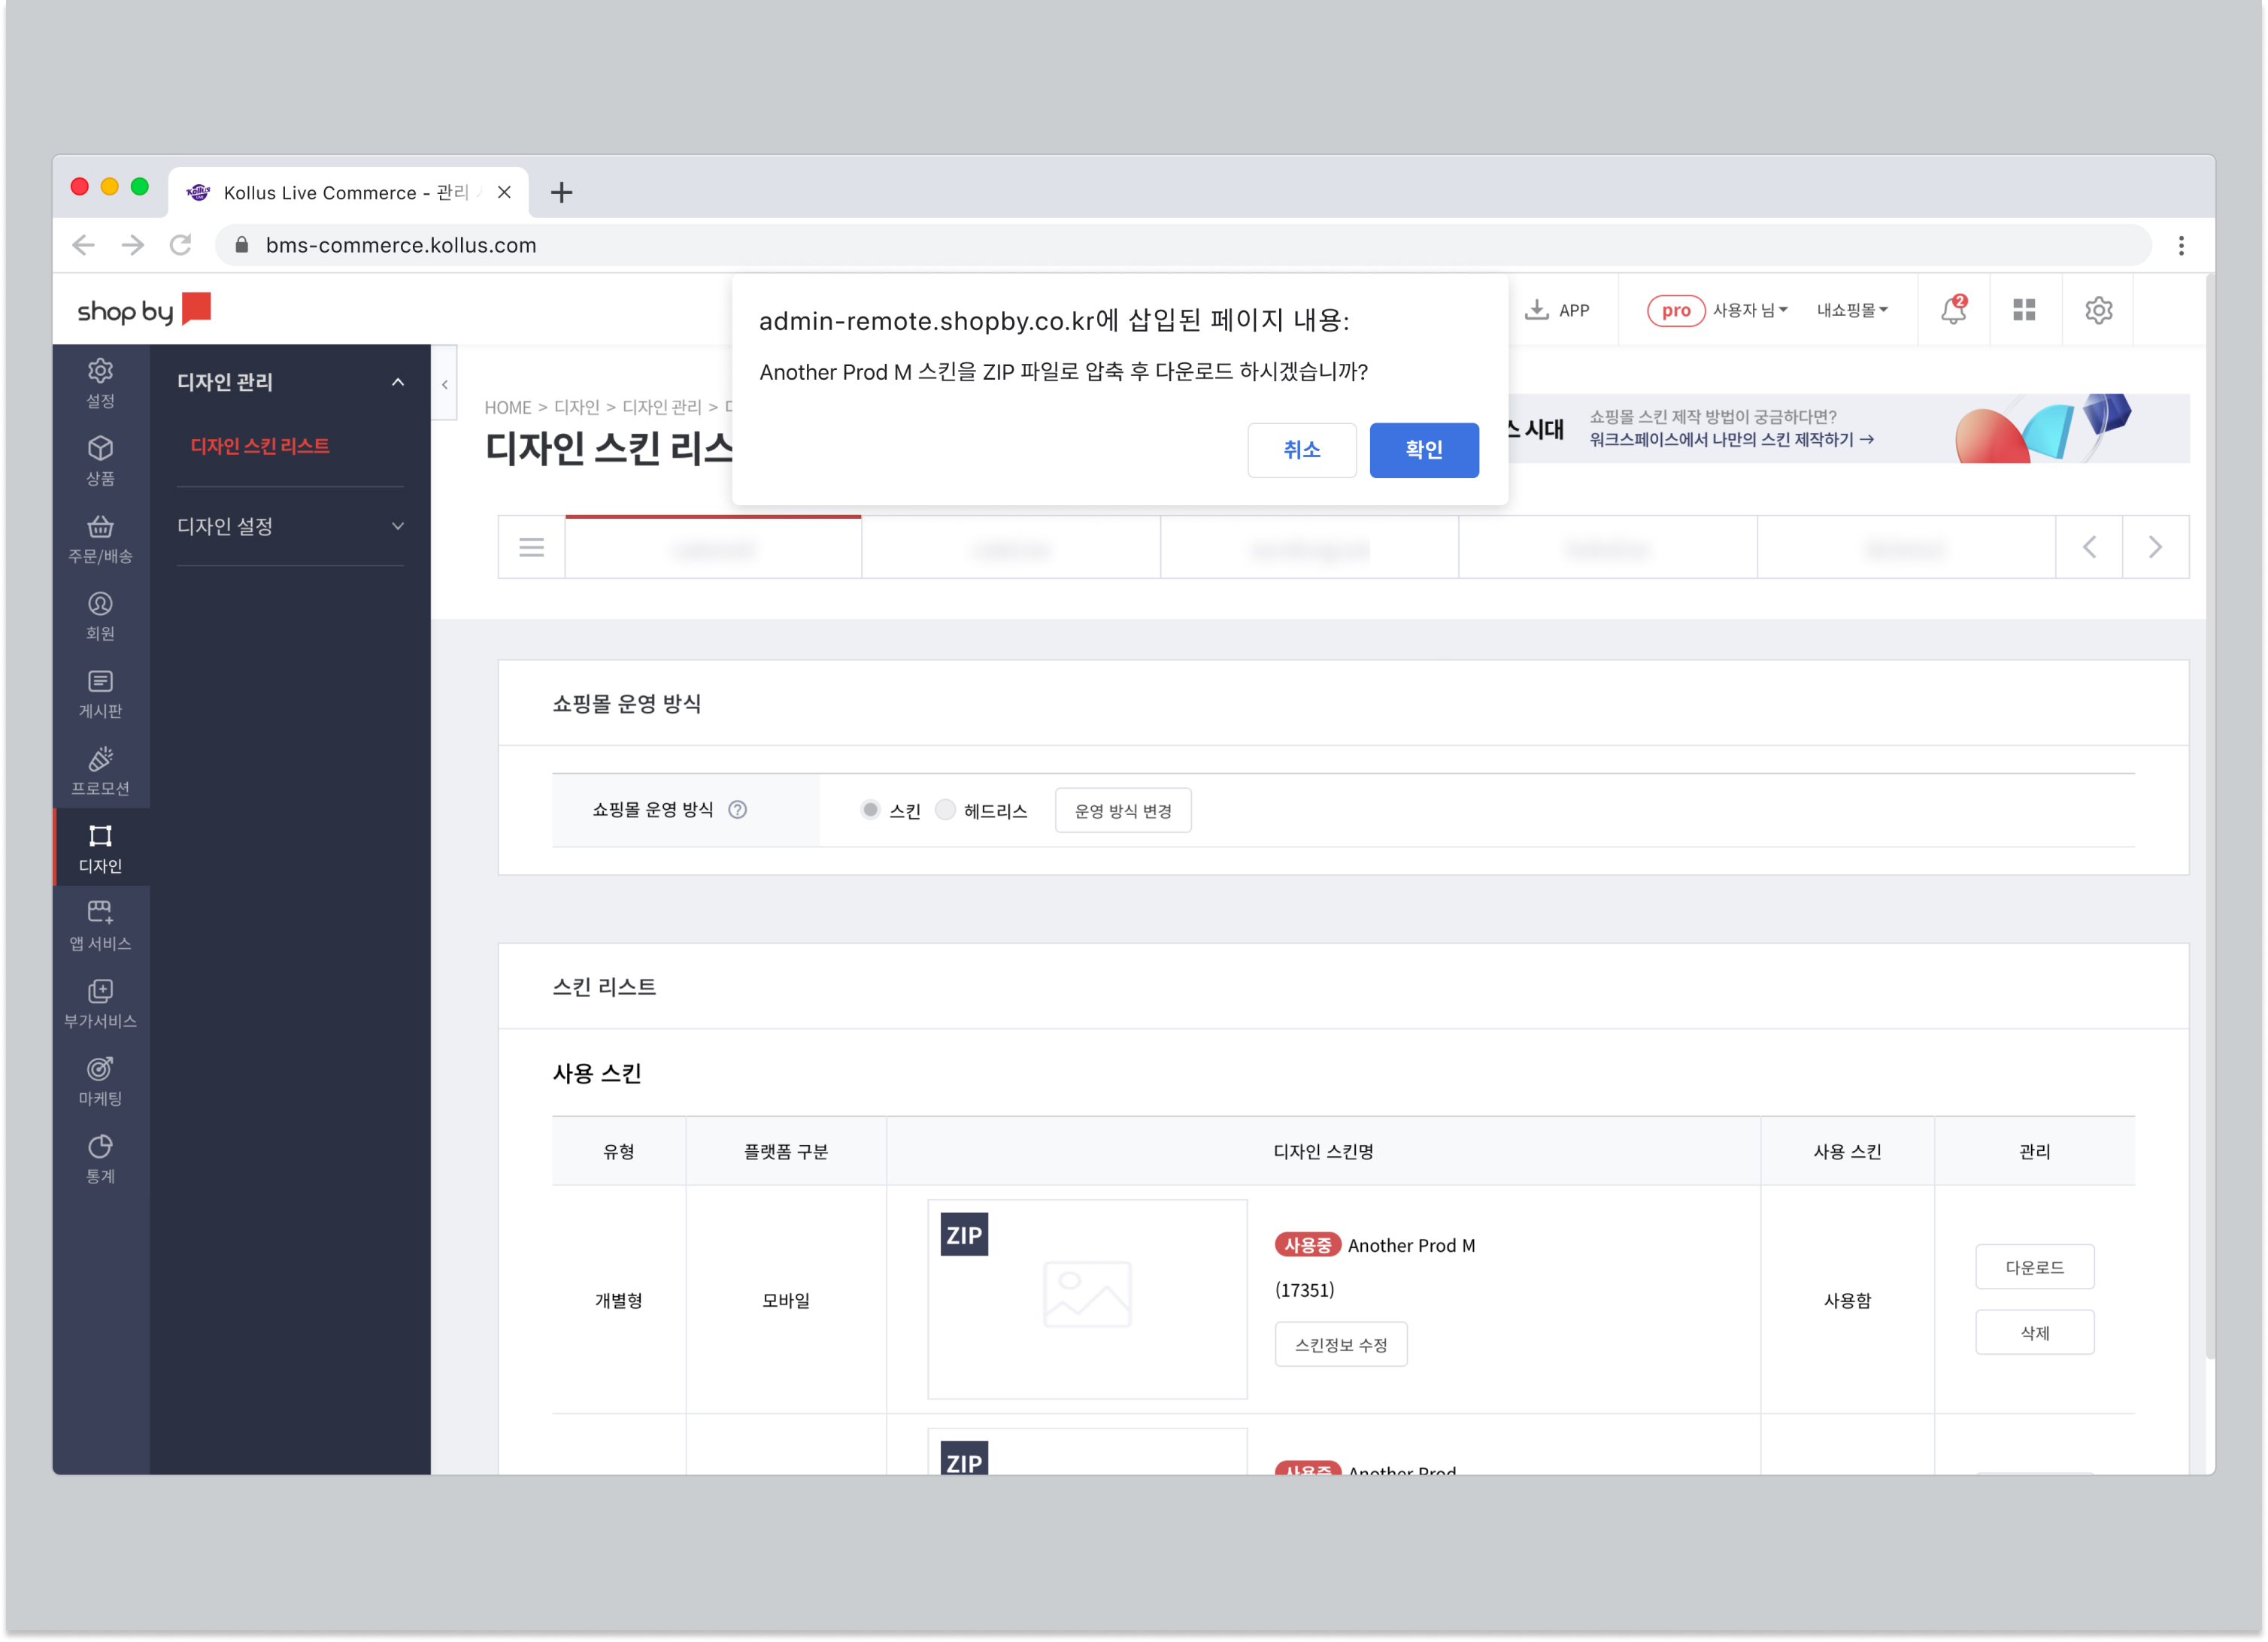Close the Kollus Live Commerce browser tab

coord(504,192)
